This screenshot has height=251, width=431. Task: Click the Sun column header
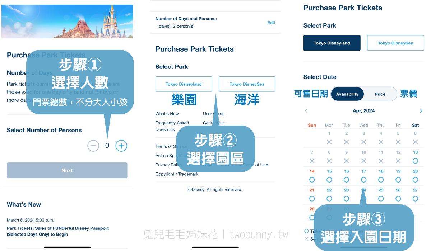pos(312,125)
